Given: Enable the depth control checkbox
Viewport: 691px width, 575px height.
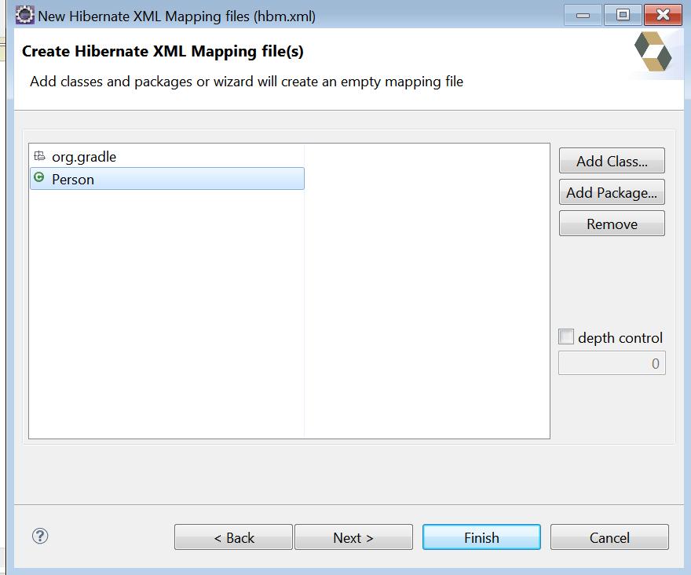Looking at the screenshot, I should (x=566, y=337).
